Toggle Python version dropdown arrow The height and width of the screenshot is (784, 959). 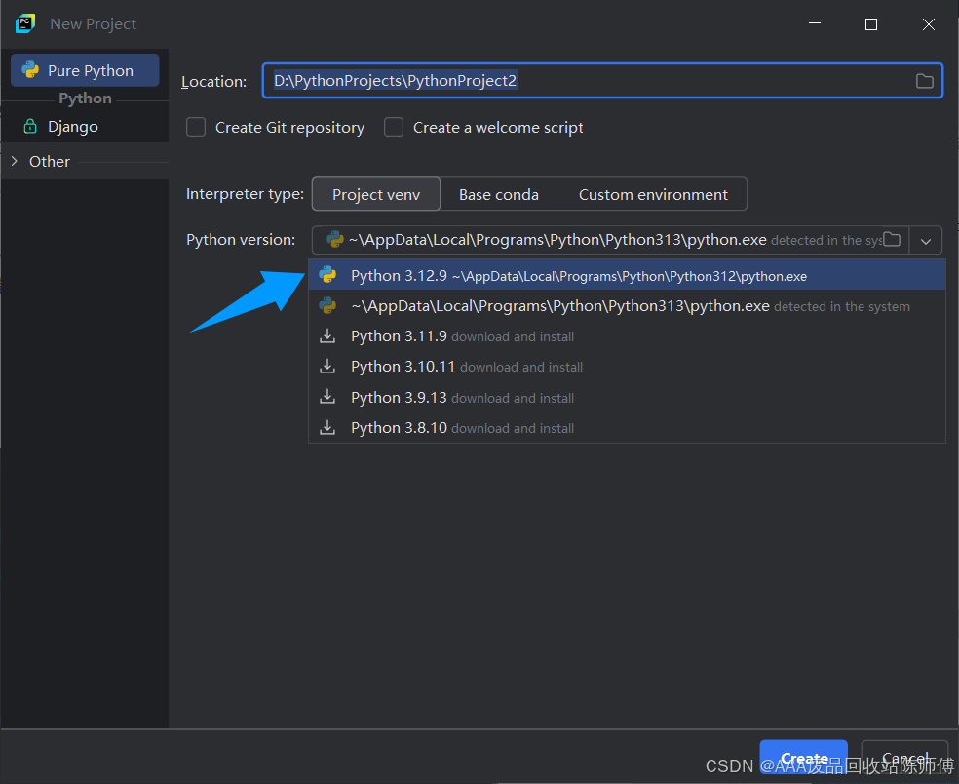[925, 241]
